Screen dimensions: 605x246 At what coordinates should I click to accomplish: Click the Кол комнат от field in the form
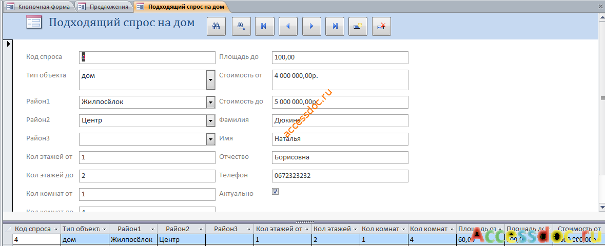tap(147, 195)
